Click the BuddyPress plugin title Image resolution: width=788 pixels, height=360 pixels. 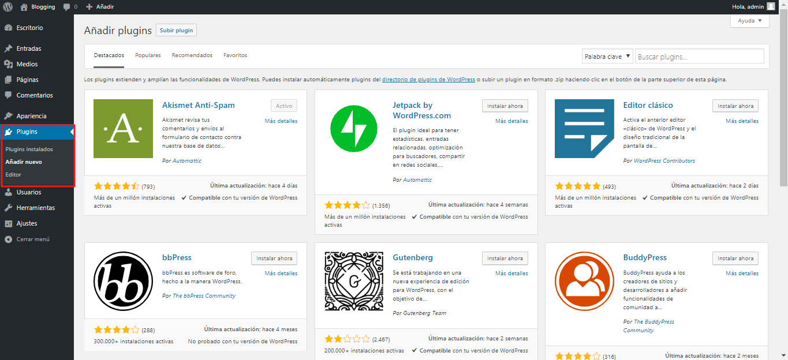[645, 258]
